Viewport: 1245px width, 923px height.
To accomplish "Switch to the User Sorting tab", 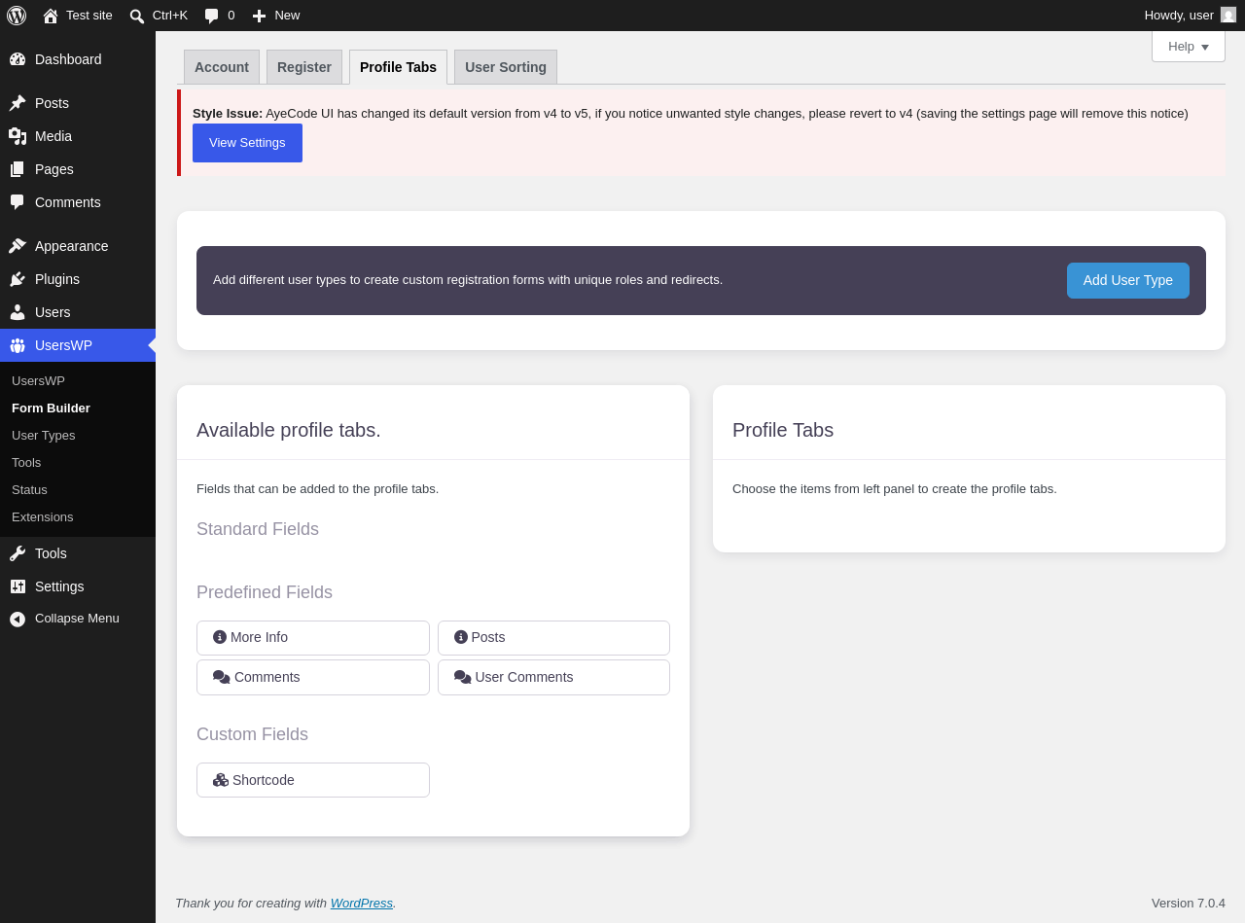I will (x=506, y=67).
